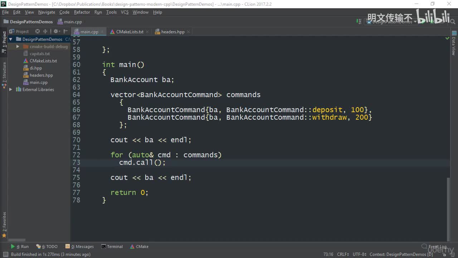The height and width of the screenshot is (258, 458).
Task: Change UTF-8 file encoding in status bar
Action: click(360, 254)
